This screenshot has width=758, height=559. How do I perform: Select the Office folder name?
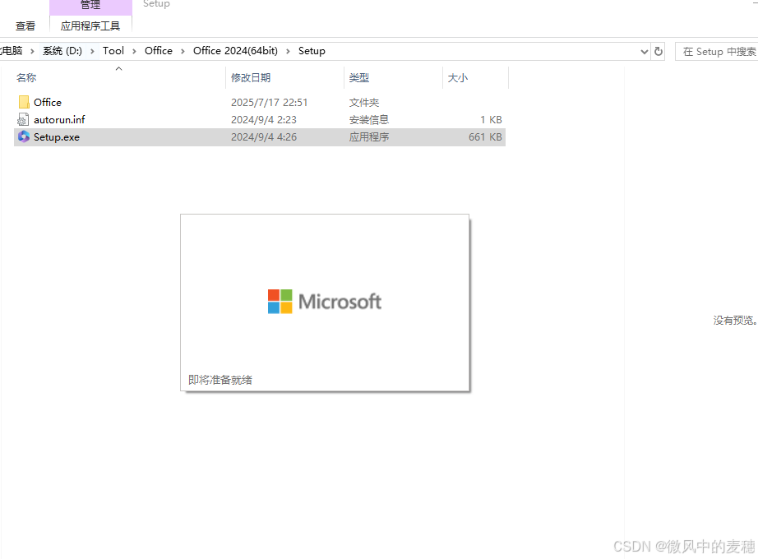48,103
